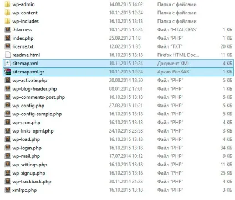Screen dimensions: 235x200
Task: Select the wp-config-sample.php file name
Action: click(x=37, y=114)
